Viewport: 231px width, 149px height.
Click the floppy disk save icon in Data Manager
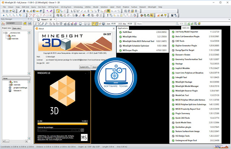[x=30, y=23]
